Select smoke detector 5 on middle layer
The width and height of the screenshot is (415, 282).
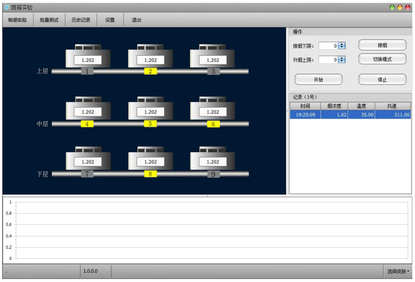coord(150,109)
